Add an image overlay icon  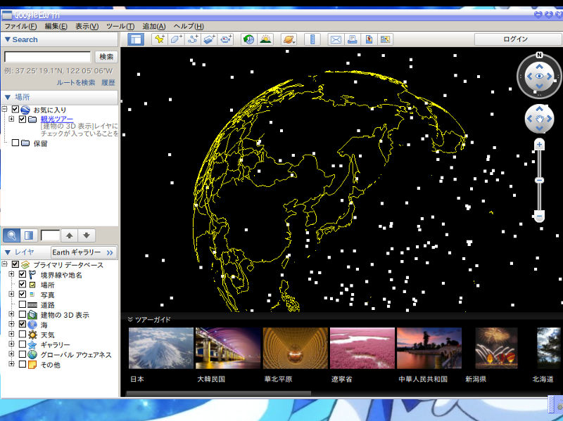(209, 39)
